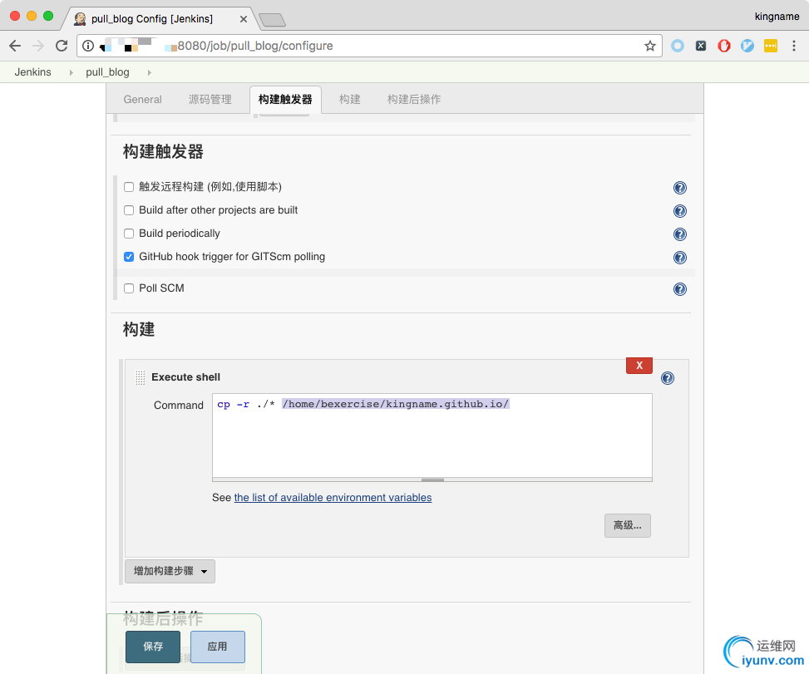The height and width of the screenshot is (674, 809).
Task: Click into Command shell text area
Action: click(x=432, y=435)
